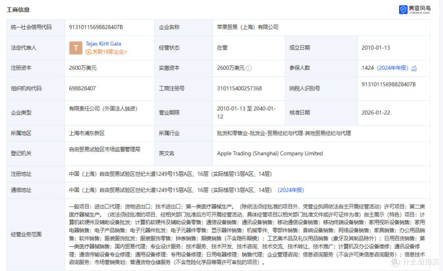This screenshot has width=443, height=271.
Task: Select Apple Trading (Shanghai) Company Limited
Action: [269, 153]
